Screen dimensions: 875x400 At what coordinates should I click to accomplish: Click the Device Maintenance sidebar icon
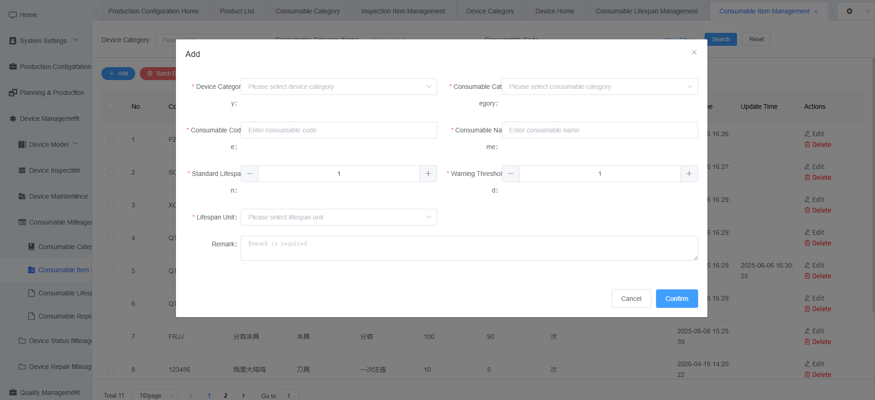[22, 196]
